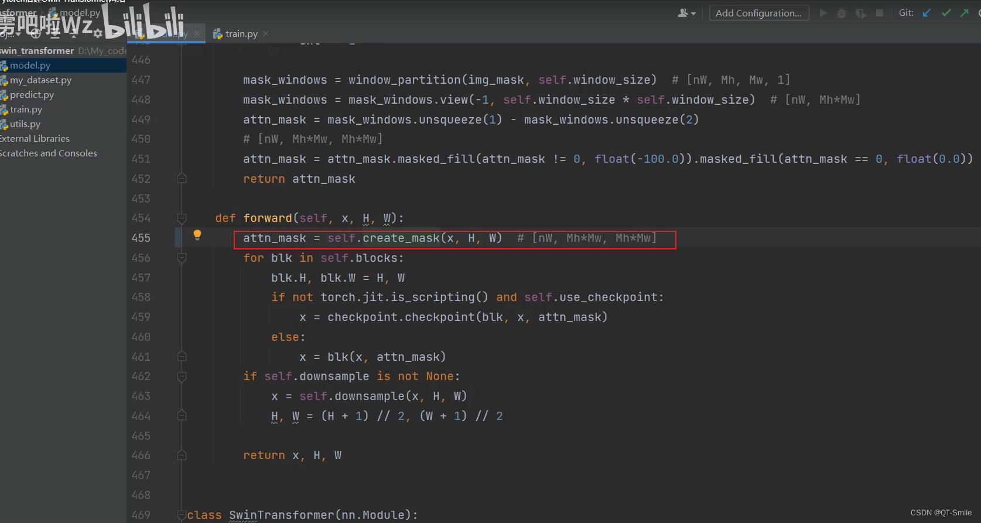Screen dimensions: 981x523
Task: Click Git Update Project blue arrow
Action: (927, 13)
